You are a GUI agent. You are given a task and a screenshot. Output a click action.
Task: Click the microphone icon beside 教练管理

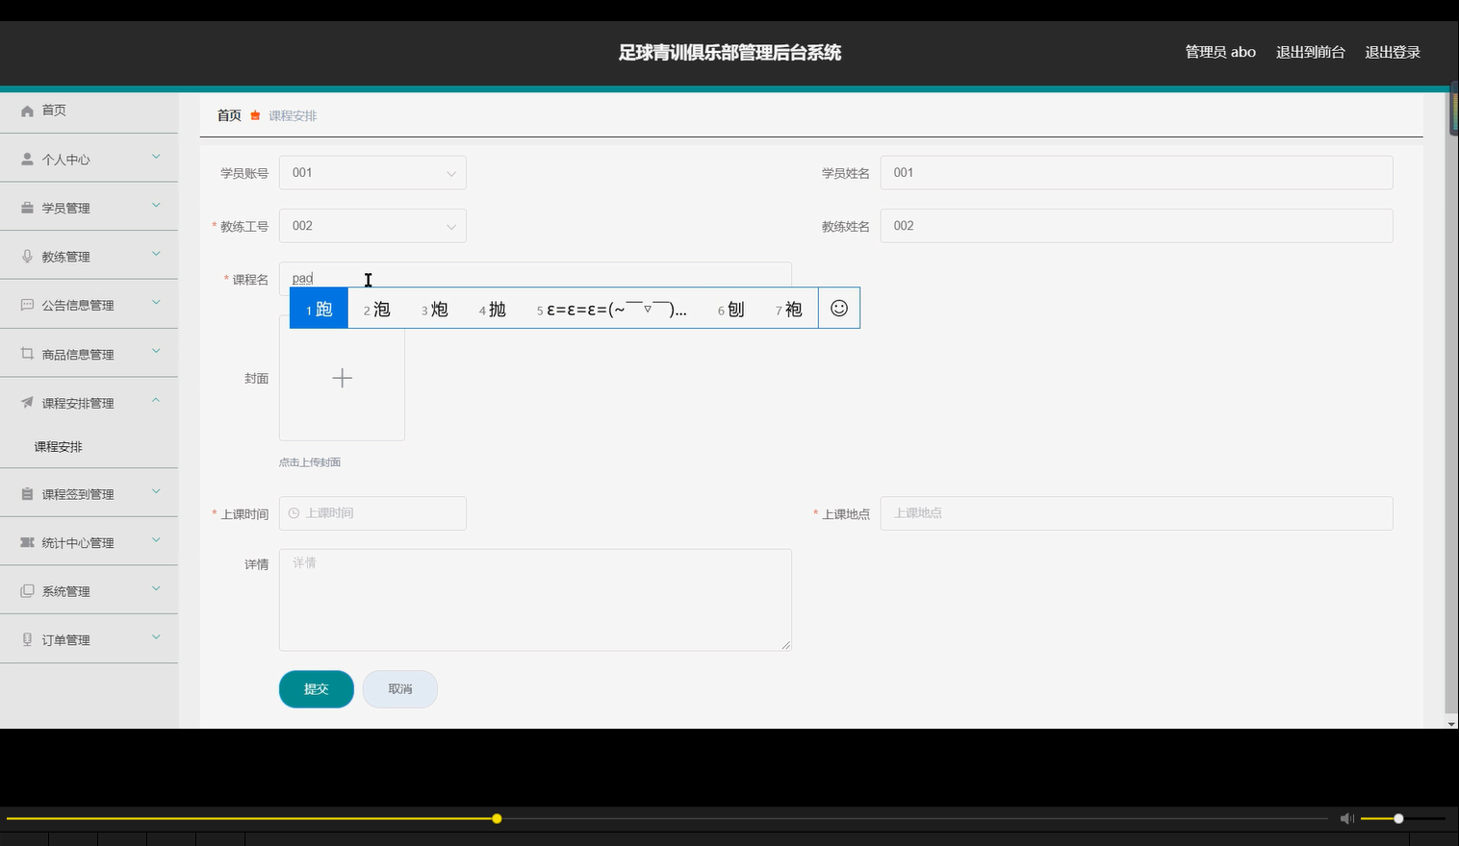coord(27,256)
